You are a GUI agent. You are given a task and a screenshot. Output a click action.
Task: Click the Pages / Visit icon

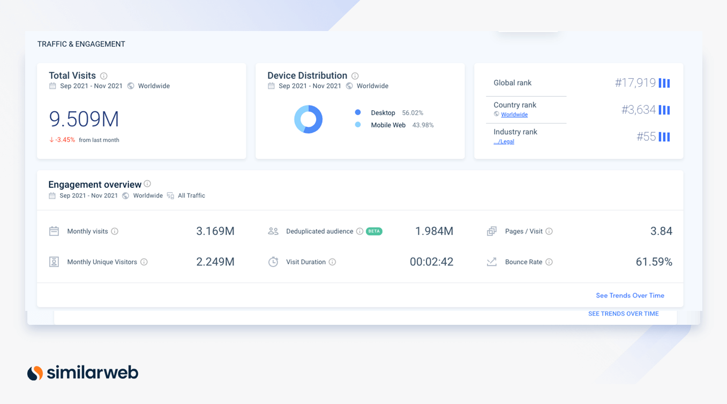tap(492, 231)
